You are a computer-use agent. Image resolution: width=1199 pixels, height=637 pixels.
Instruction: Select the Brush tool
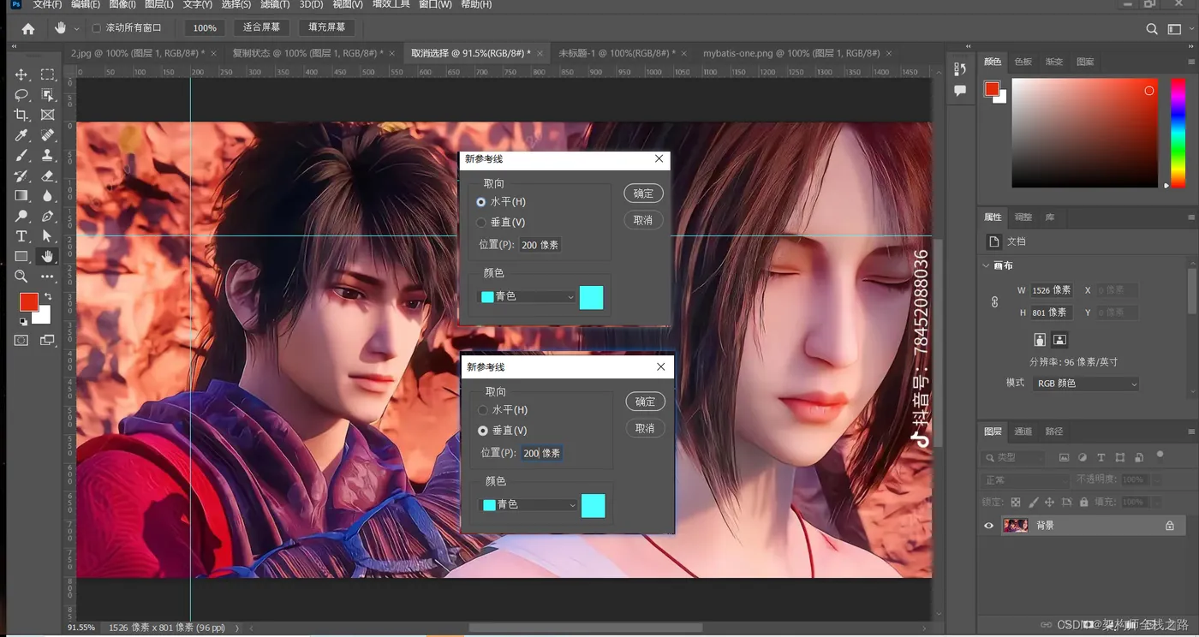(x=21, y=156)
